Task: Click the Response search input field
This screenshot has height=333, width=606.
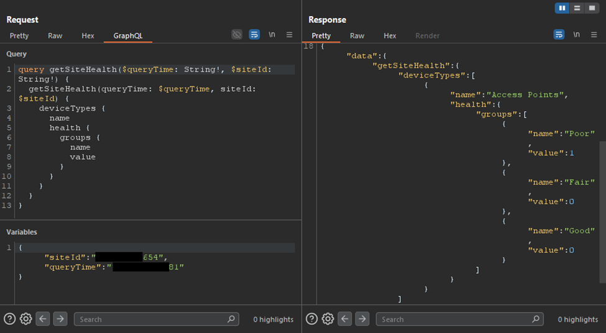Action: [460, 319]
